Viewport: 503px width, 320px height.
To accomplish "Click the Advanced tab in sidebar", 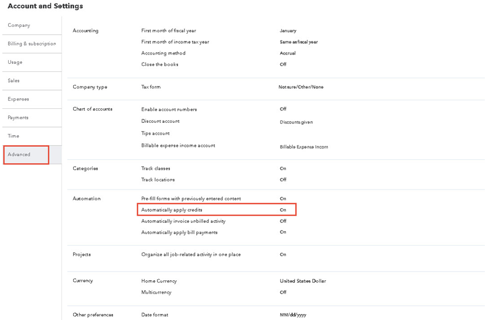I will (x=19, y=154).
